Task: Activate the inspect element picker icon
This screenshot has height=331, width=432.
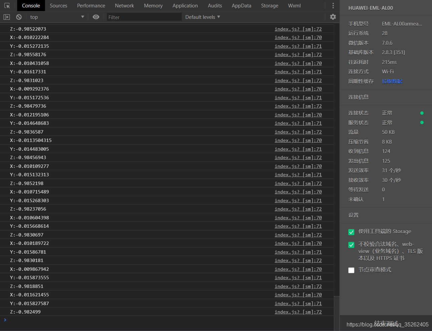Action: (x=7, y=6)
